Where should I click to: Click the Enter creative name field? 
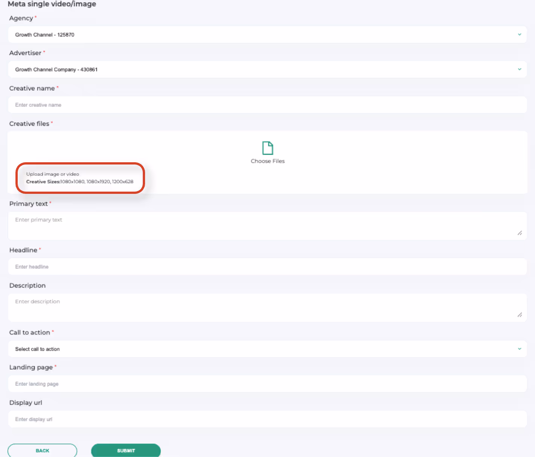(x=267, y=105)
